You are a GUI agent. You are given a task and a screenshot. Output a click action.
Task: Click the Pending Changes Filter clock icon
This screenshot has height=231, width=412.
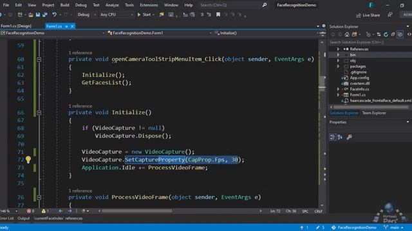click(368, 34)
